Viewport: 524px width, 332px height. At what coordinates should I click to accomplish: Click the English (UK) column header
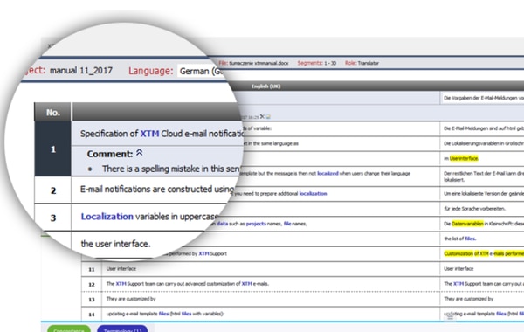(x=265, y=86)
